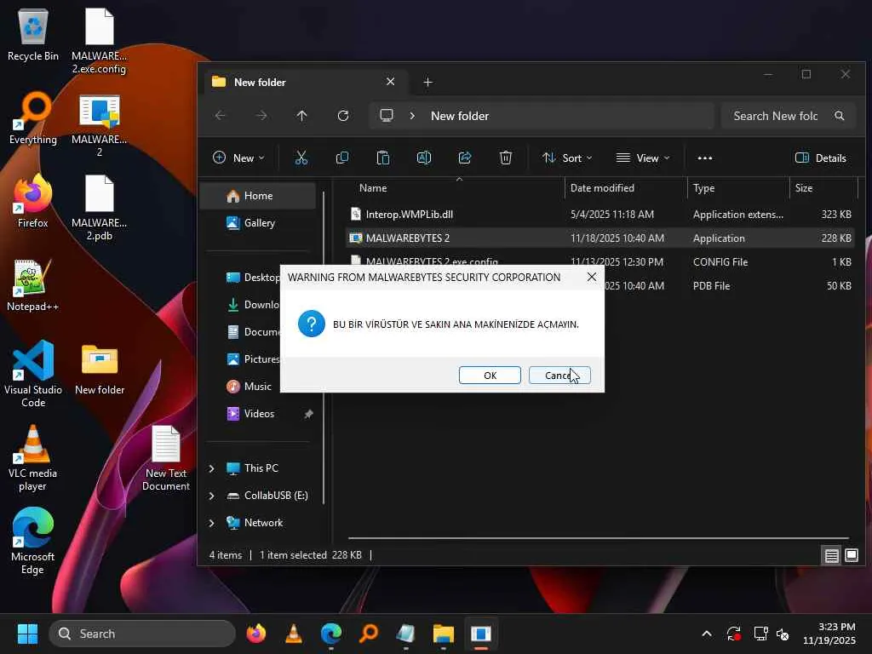Open the Sort dropdown
The image size is (872, 654).
pyautogui.click(x=567, y=158)
